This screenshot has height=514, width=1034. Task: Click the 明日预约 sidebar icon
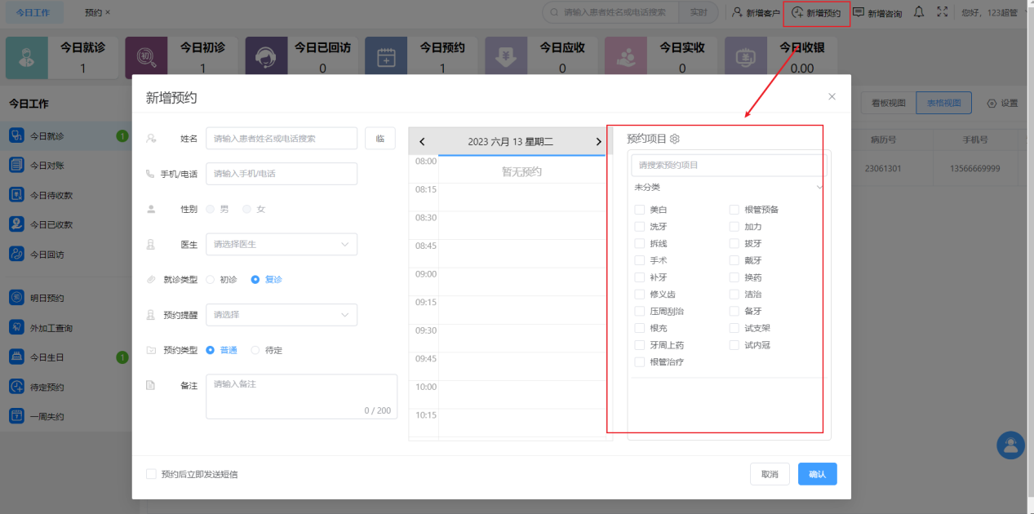click(16, 298)
